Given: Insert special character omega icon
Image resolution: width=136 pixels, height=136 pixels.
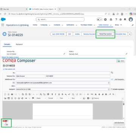Looking at the screenshot, I should coord(19,98).
